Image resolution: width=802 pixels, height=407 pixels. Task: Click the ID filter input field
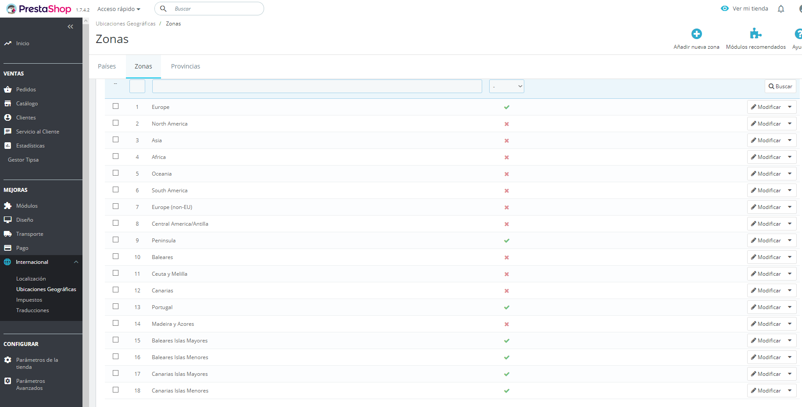[137, 86]
